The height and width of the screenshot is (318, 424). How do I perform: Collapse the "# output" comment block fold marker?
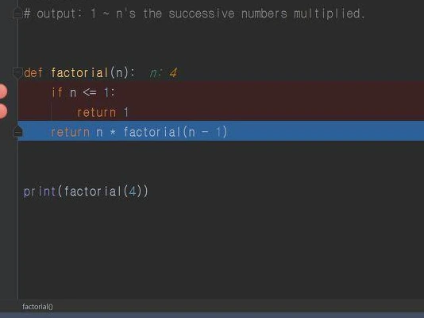[x=17, y=14]
